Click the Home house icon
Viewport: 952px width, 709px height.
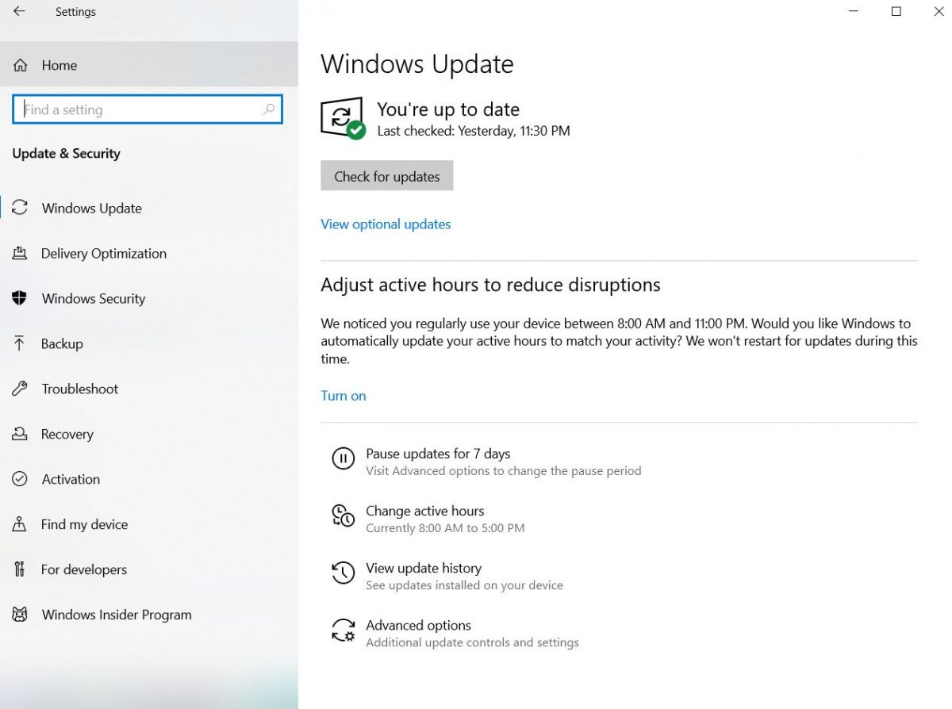pos(21,65)
